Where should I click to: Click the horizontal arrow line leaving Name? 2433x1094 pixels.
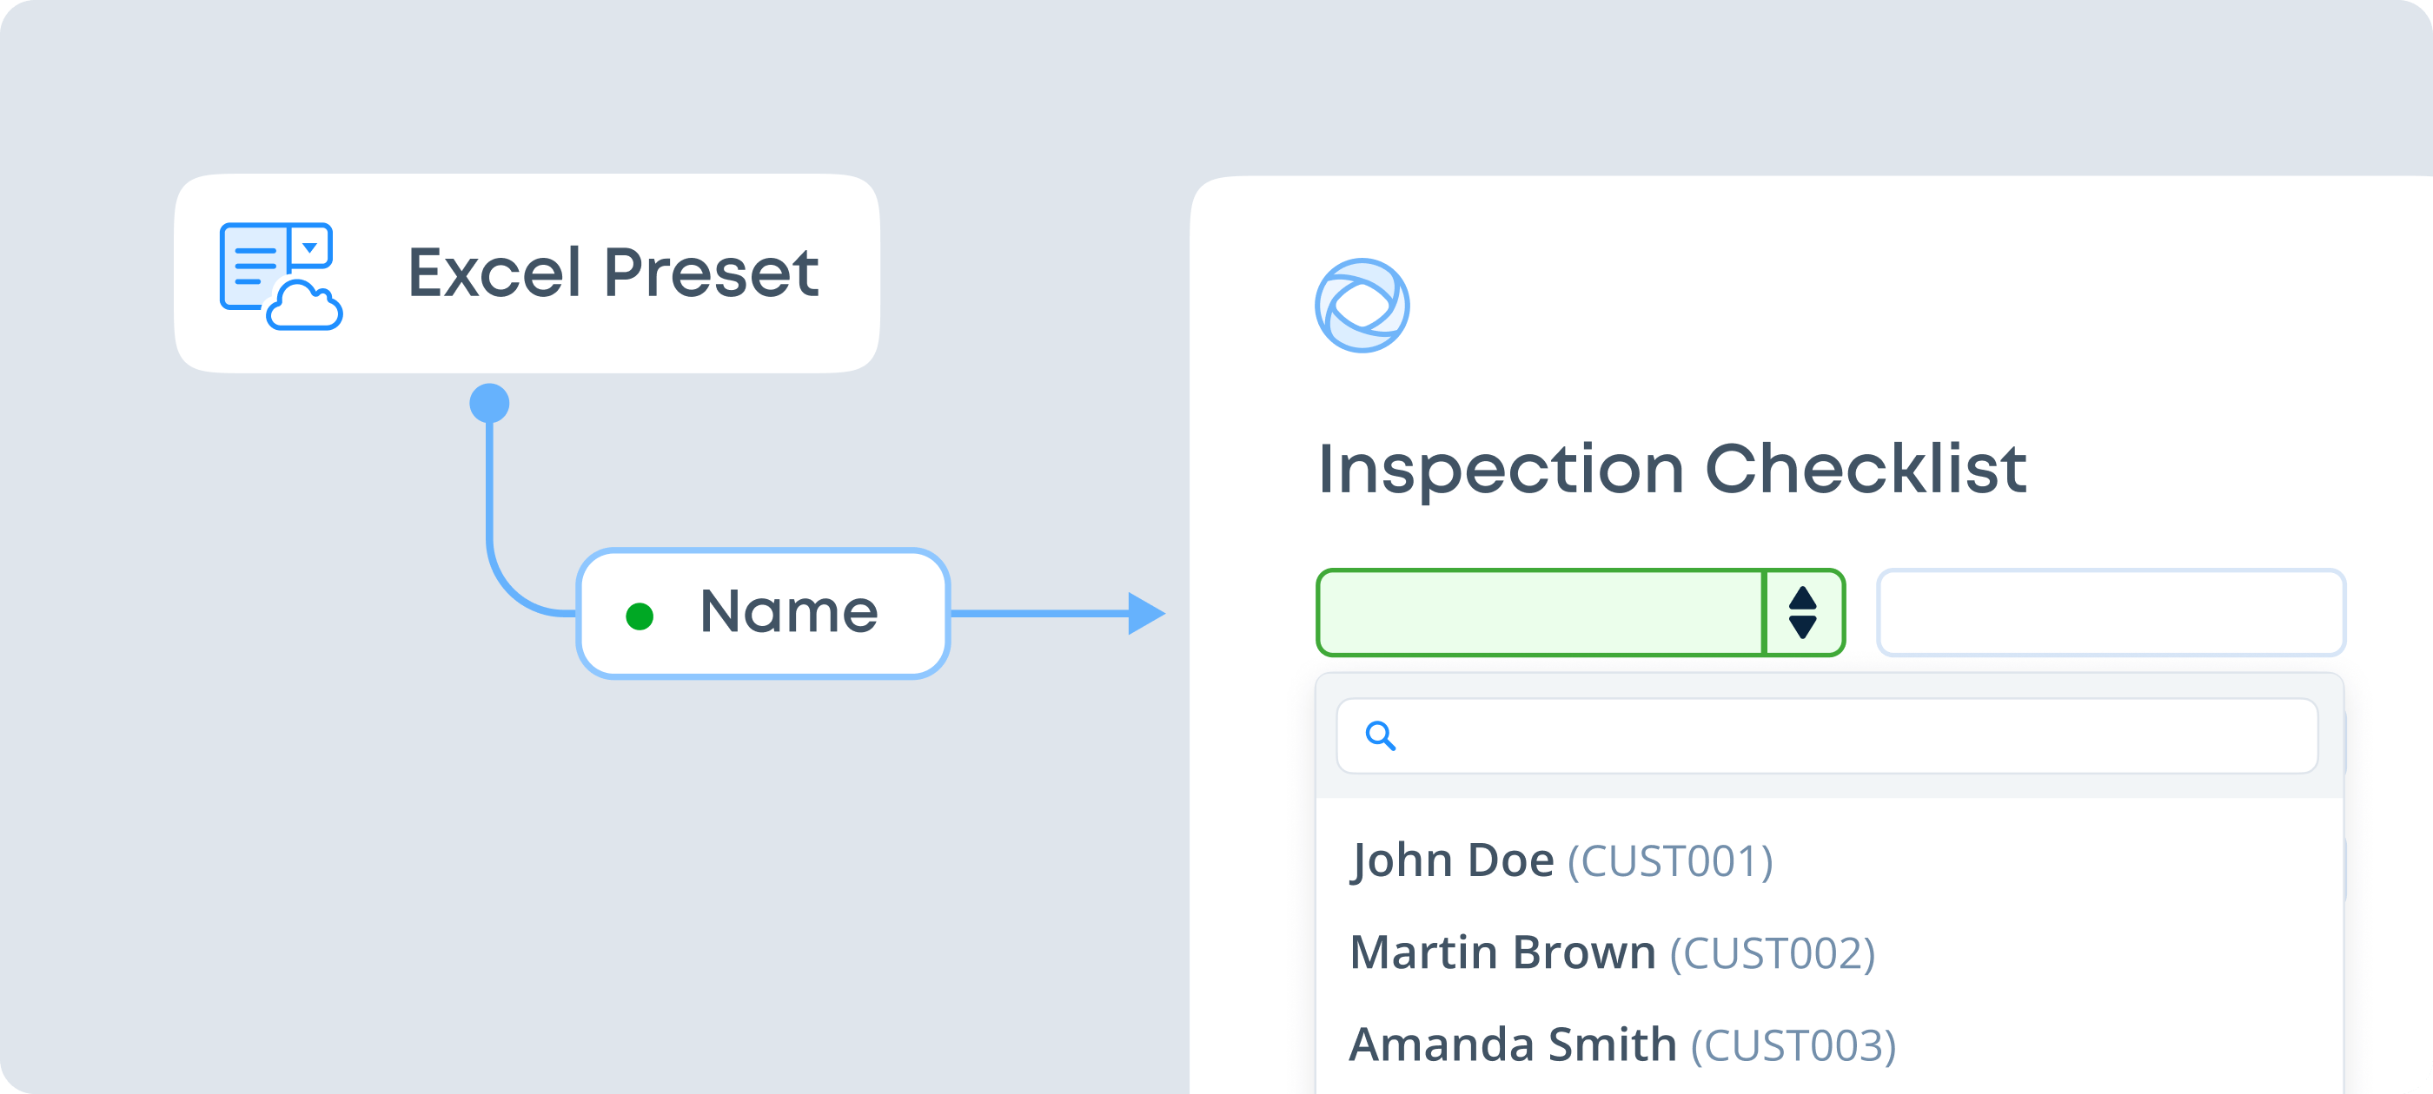click(1039, 613)
